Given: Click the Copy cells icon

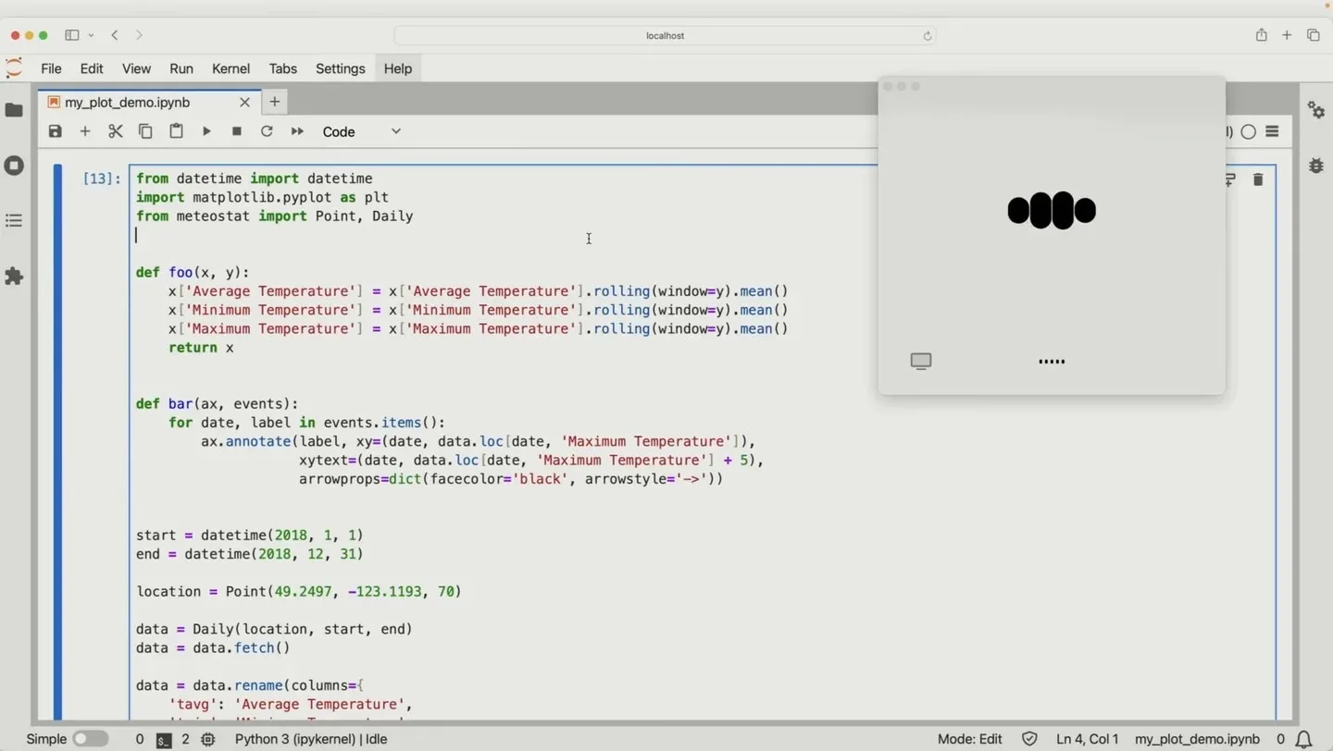Looking at the screenshot, I should click(x=145, y=131).
